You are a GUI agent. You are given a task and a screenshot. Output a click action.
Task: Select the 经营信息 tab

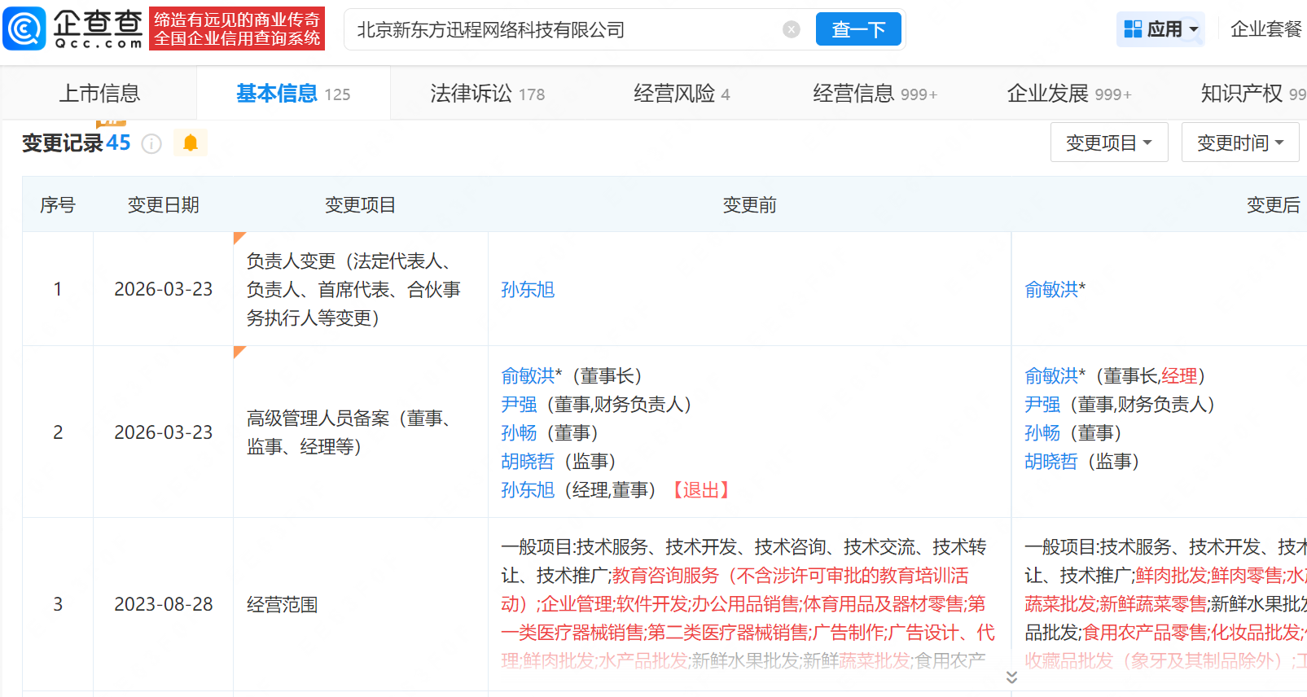(874, 94)
